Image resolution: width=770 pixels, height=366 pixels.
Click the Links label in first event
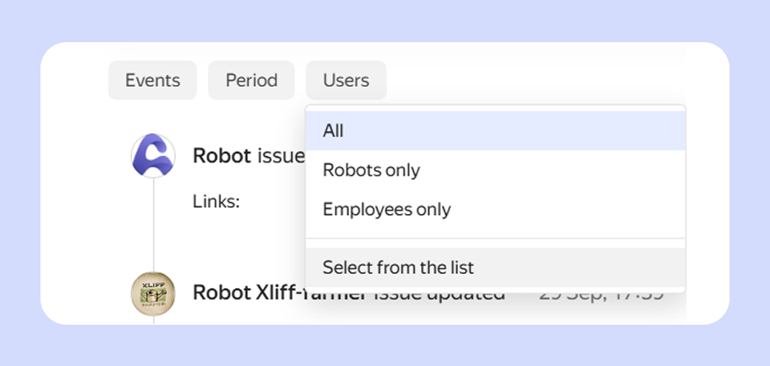215,202
